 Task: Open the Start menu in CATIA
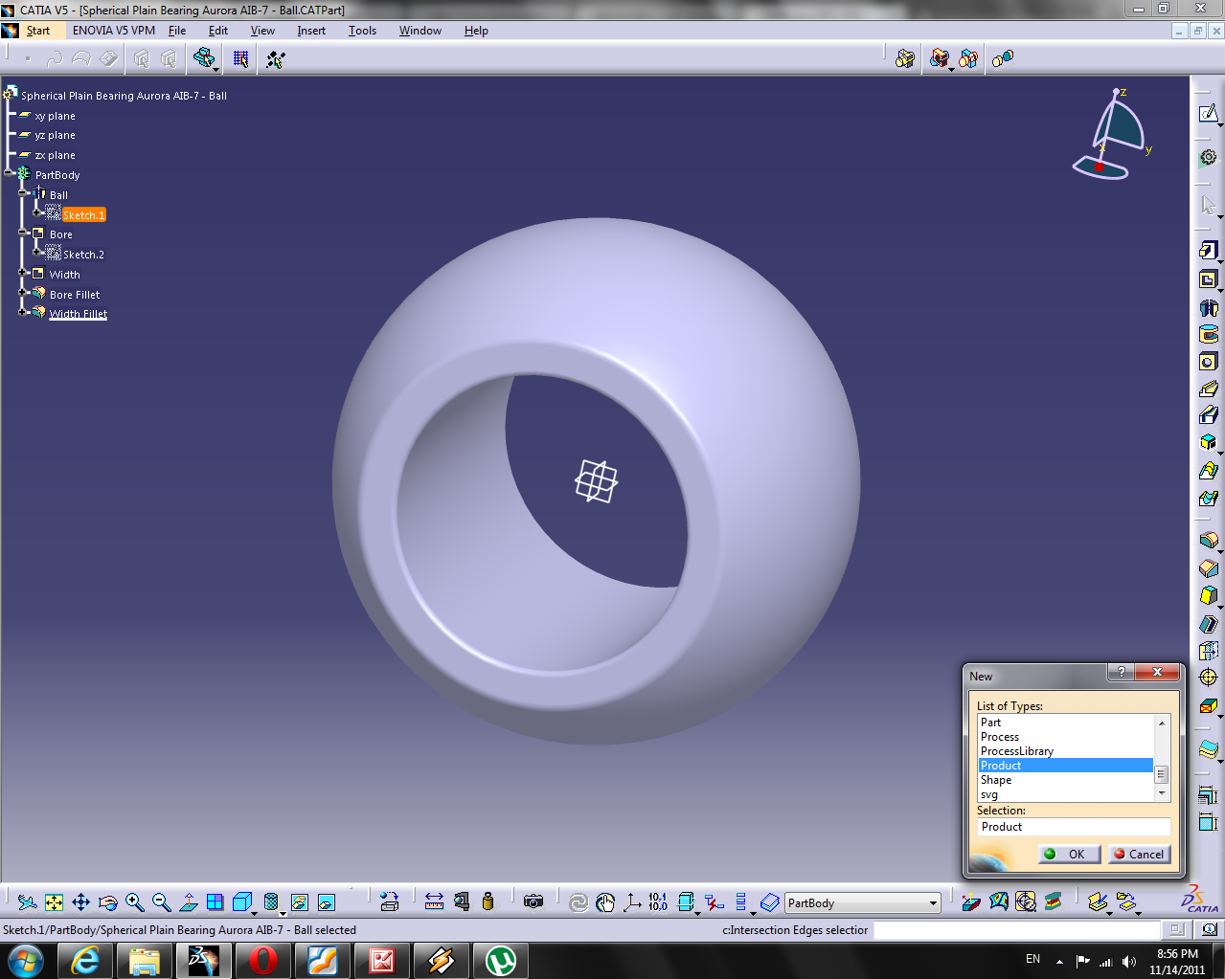click(38, 31)
